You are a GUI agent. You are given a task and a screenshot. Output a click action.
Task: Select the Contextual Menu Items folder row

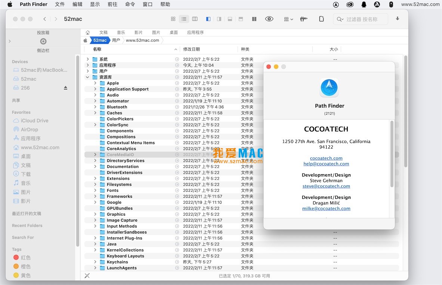(242, 143)
